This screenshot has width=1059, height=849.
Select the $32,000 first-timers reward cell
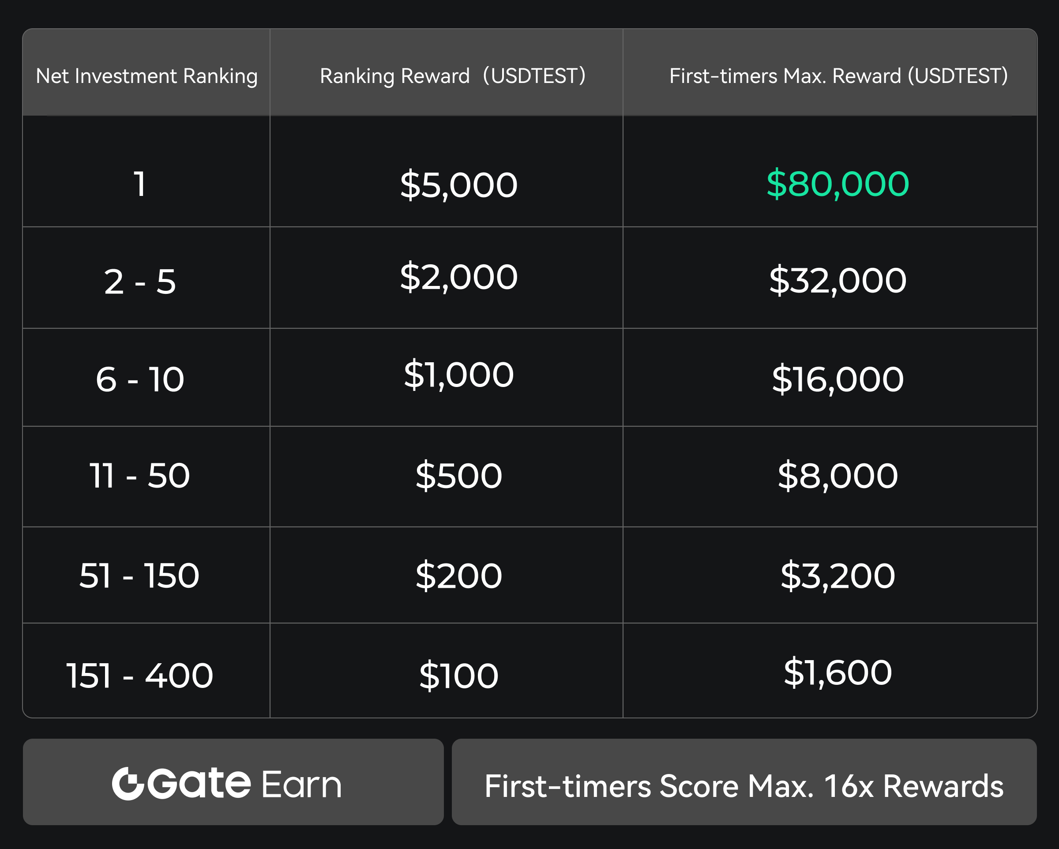837,280
